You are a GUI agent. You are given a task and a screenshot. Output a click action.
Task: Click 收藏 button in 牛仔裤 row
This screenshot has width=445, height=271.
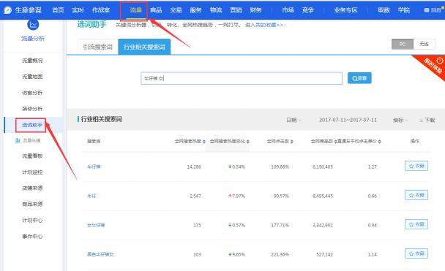416,166
